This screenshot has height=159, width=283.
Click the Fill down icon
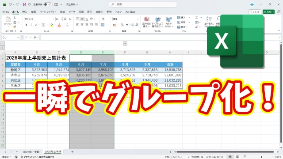click(x=197, y=22)
